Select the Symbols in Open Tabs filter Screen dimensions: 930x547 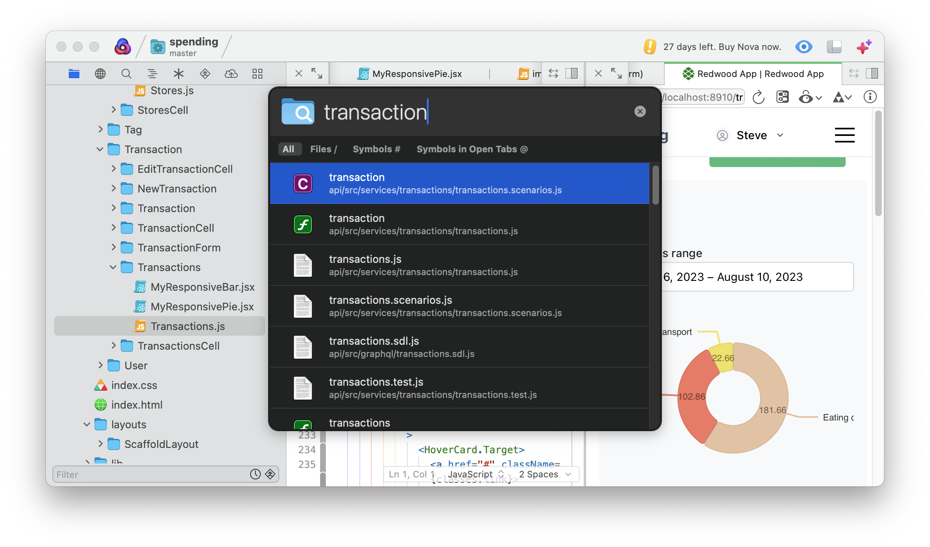click(x=472, y=149)
